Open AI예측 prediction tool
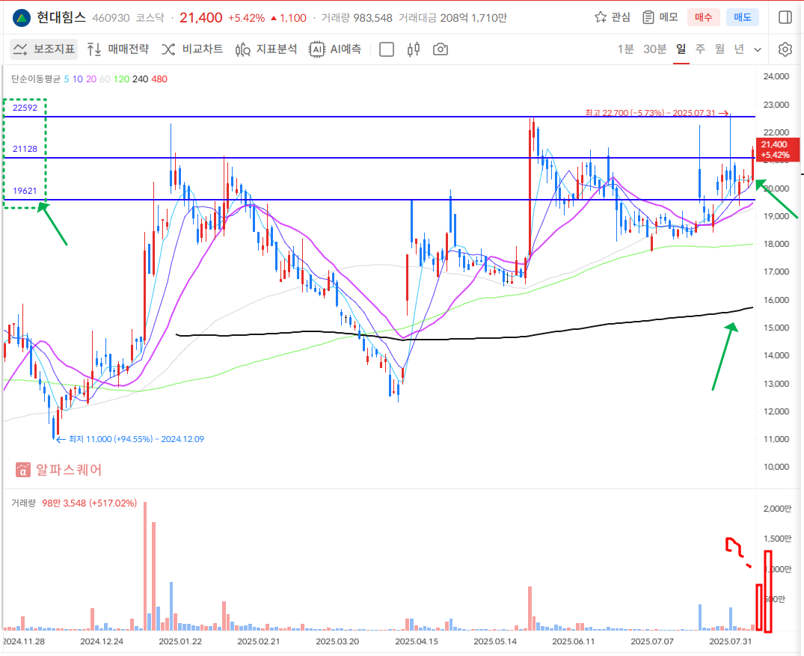The image size is (804, 656). [335, 49]
